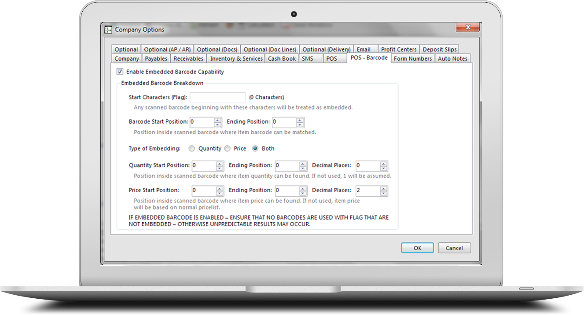Image resolution: width=584 pixels, height=315 pixels.
Task: Increase Barcode Start Position with up arrow
Action: click(218, 120)
